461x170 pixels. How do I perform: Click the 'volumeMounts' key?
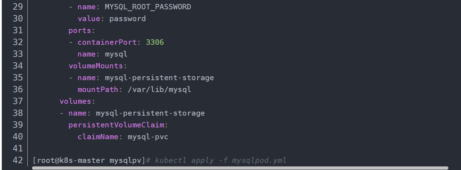point(96,66)
